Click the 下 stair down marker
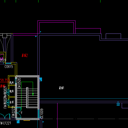The image size is (128, 128). (21, 113)
